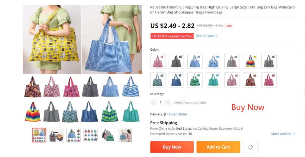
Task: Choose the blue striped bag color swatch
Action: point(213,61)
